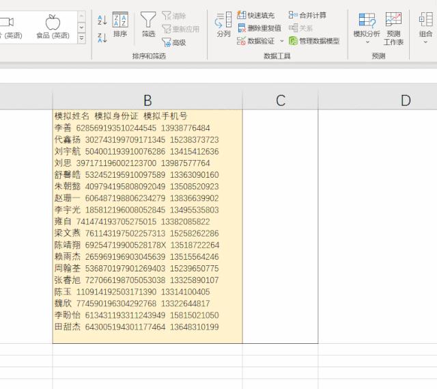
Task: Click 数据验证 data validation
Action: click(x=256, y=41)
